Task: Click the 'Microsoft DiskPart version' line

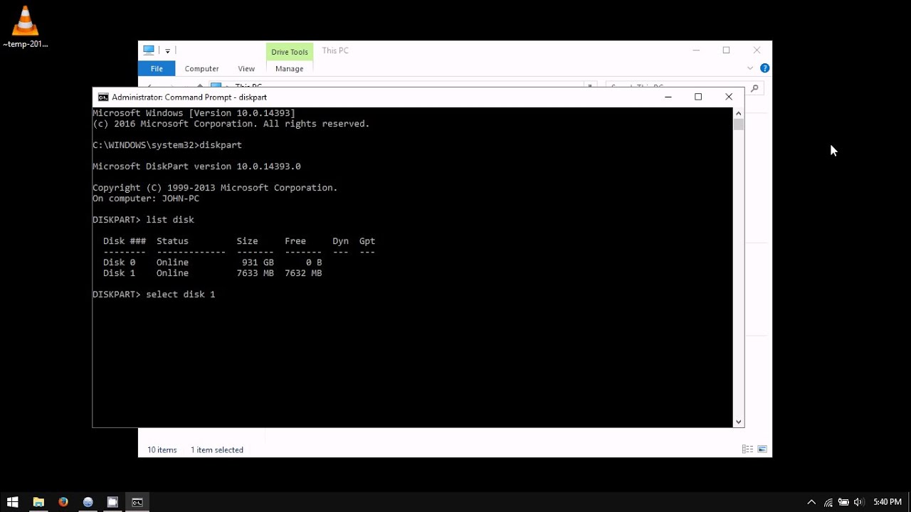Action: click(196, 166)
